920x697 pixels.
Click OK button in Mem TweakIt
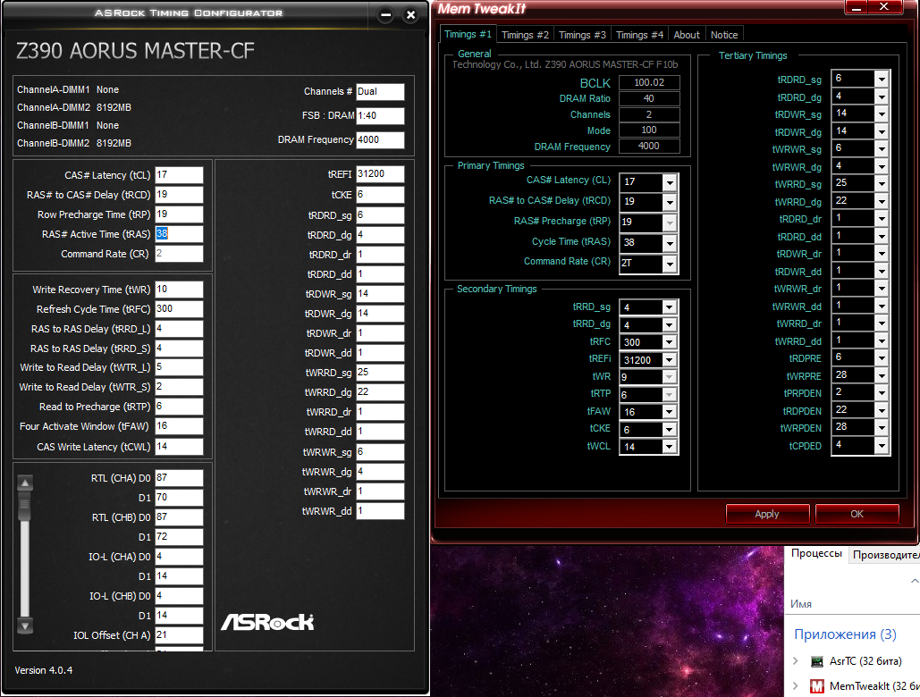point(857,514)
